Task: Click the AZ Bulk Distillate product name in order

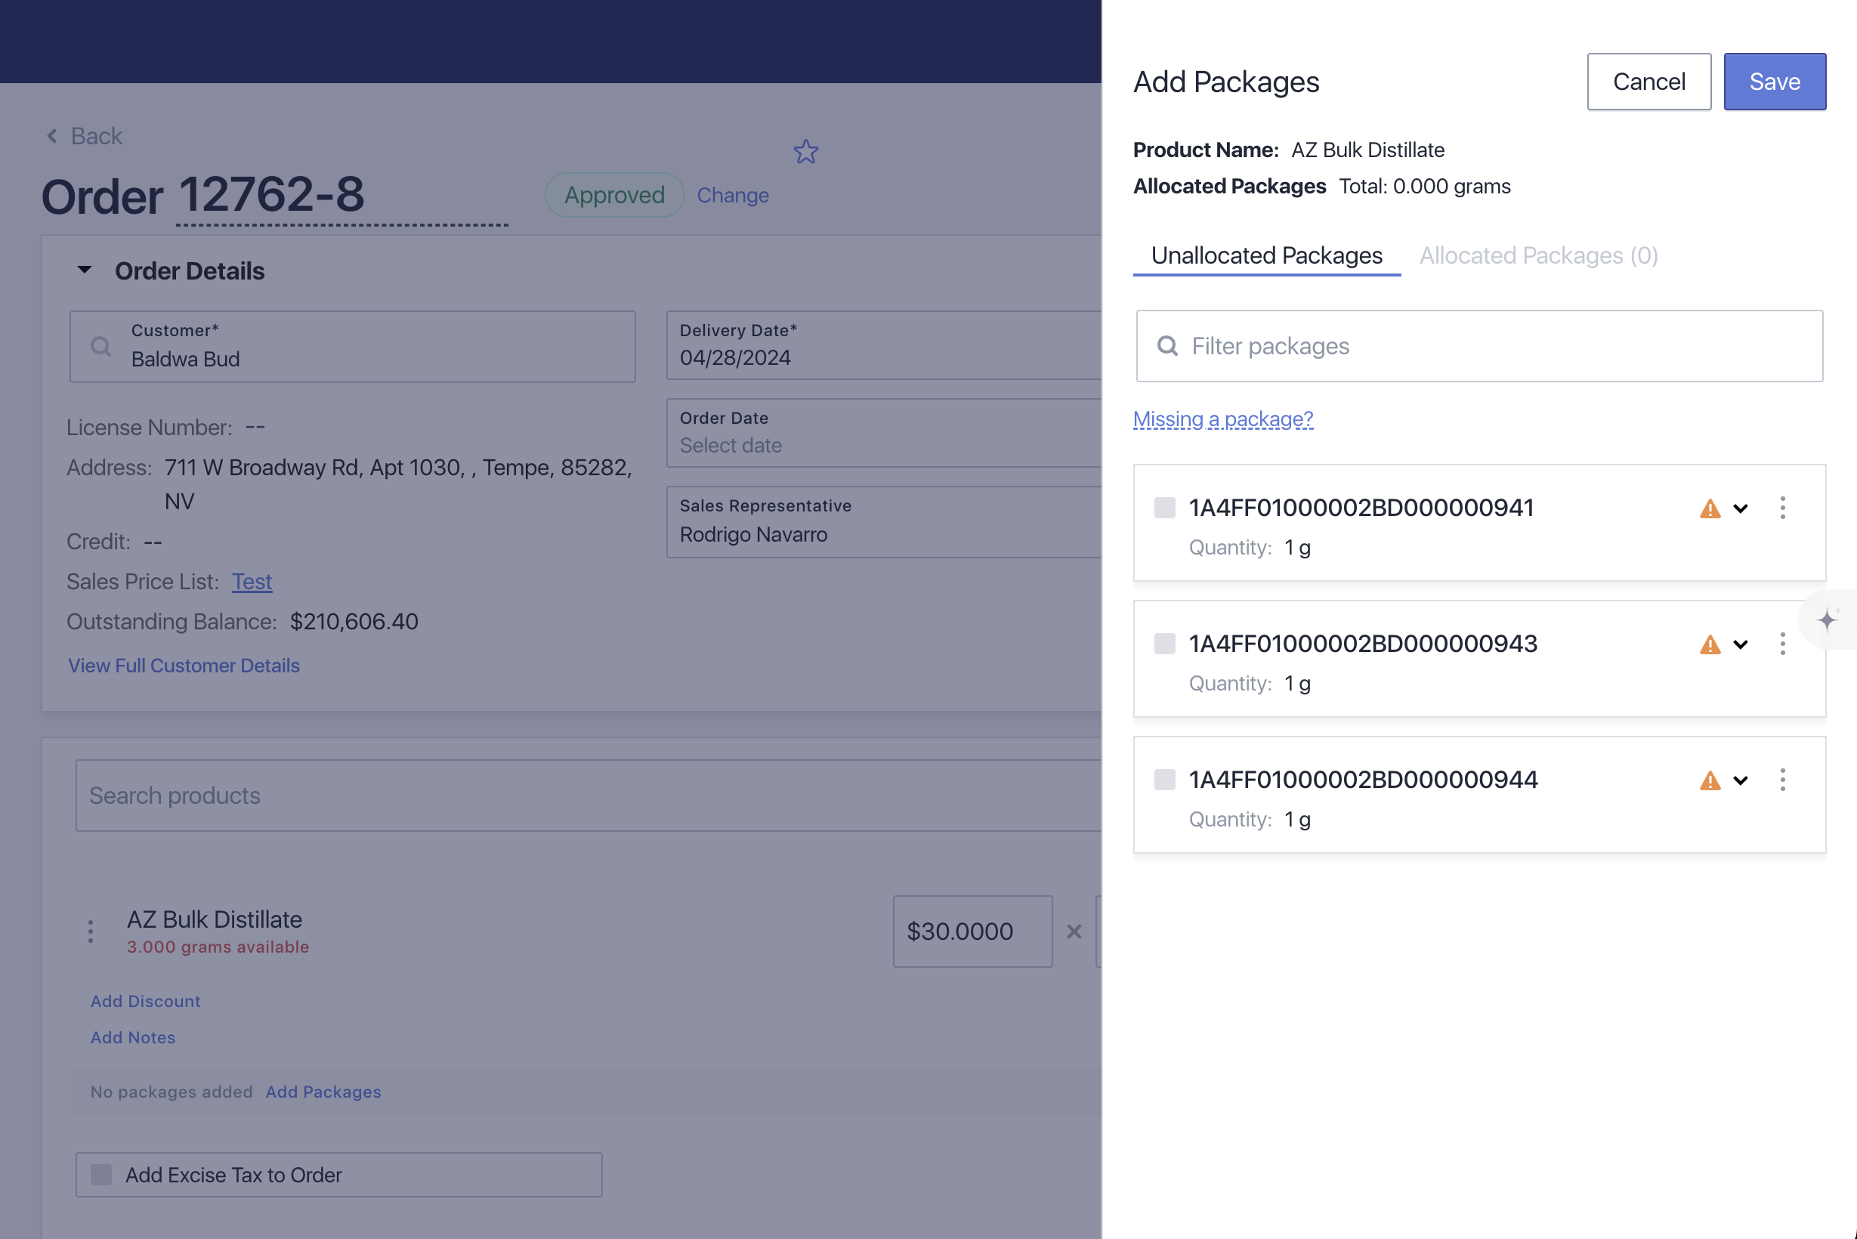Action: [x=214, y=919]
